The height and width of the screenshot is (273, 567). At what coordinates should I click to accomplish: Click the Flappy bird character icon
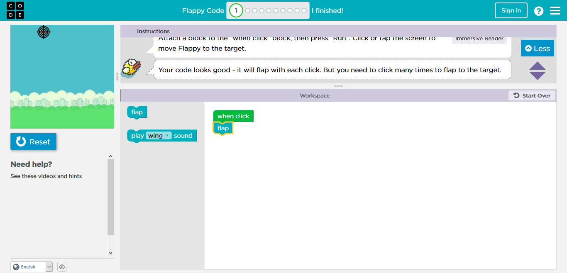[131, 68]
